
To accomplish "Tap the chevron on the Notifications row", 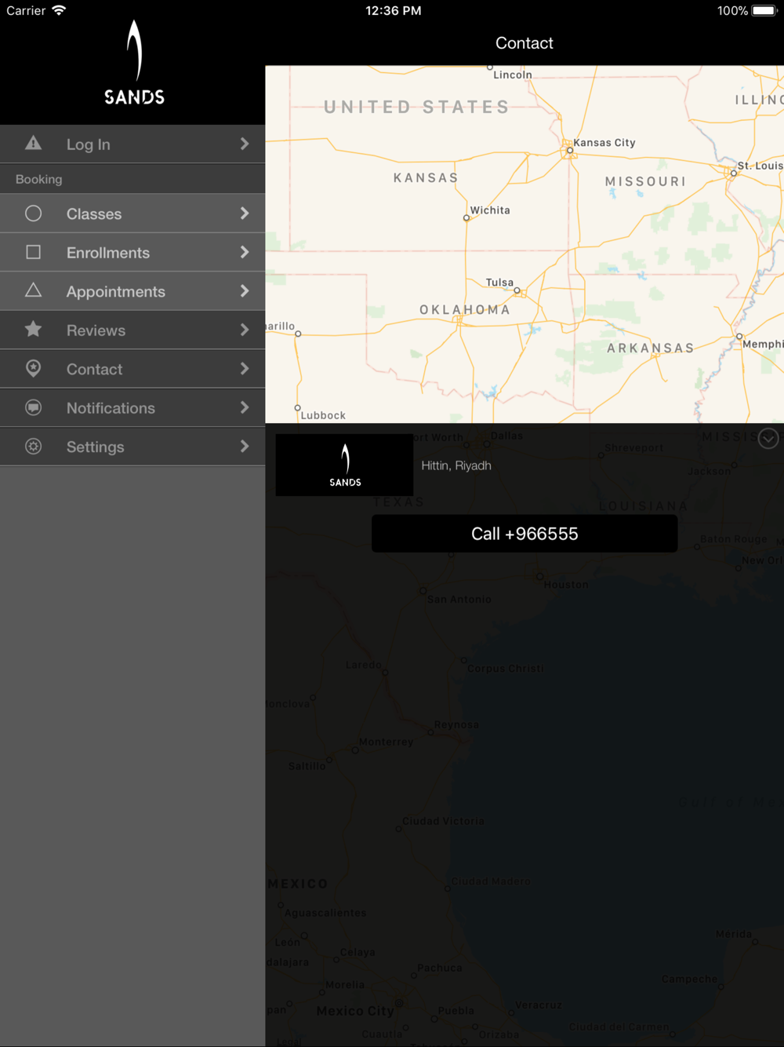I will pyautogui.click(x=245, y=407).
